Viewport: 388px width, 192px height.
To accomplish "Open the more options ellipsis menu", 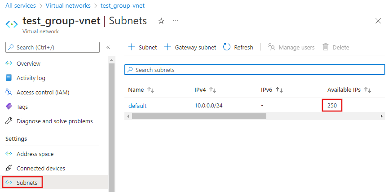I will (x=176, y=21).
